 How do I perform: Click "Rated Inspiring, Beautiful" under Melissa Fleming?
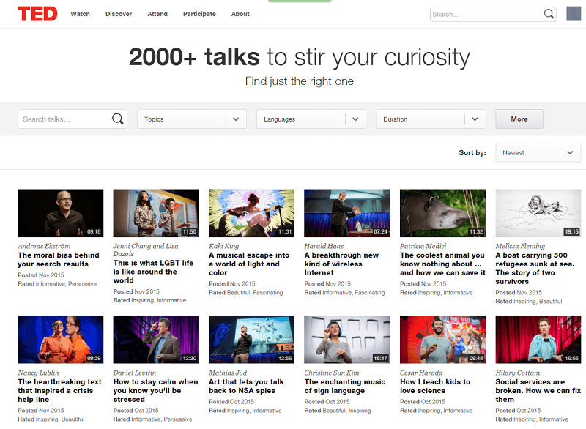pos(528,301)
